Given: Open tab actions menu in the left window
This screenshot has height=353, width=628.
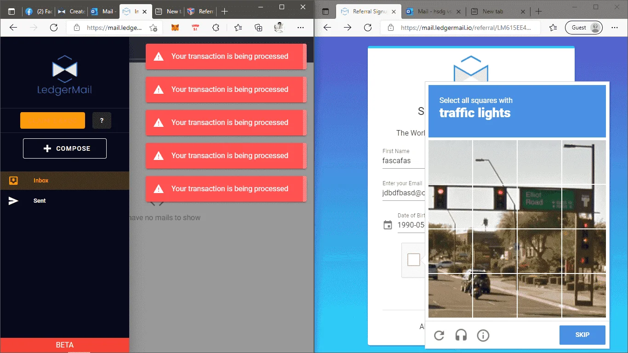Looking at the screenshot, I should pos(11,11).
